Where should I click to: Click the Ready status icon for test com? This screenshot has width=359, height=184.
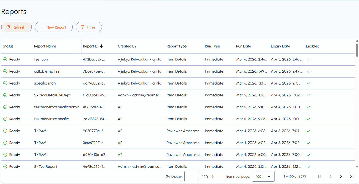(x=5, y=59)
